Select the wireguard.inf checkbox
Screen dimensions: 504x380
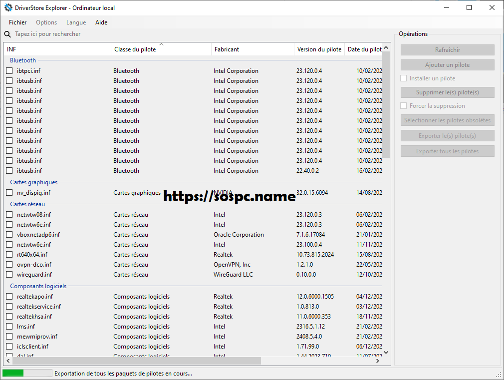[x=9, y=275]
